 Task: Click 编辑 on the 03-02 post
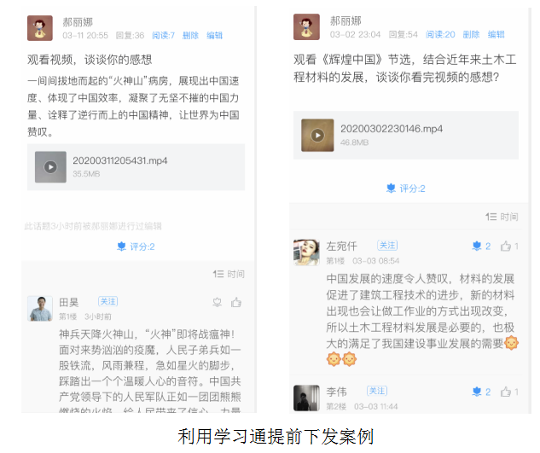496,34
